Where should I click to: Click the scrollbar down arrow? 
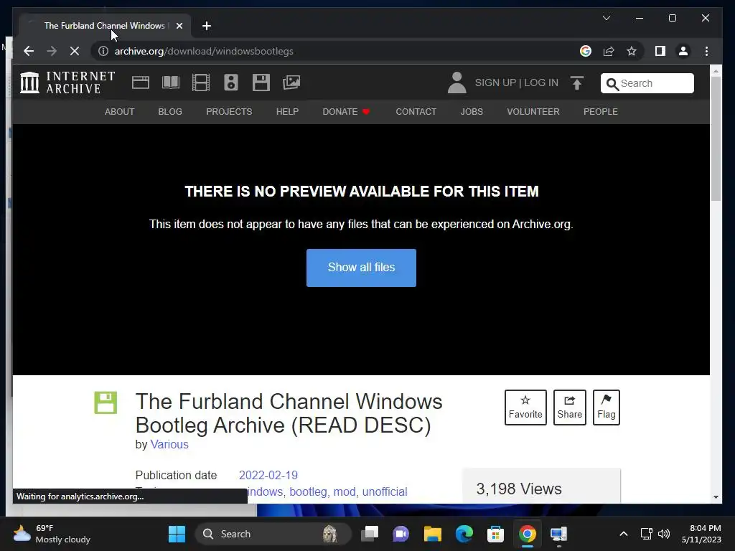[x=716, y=497]
